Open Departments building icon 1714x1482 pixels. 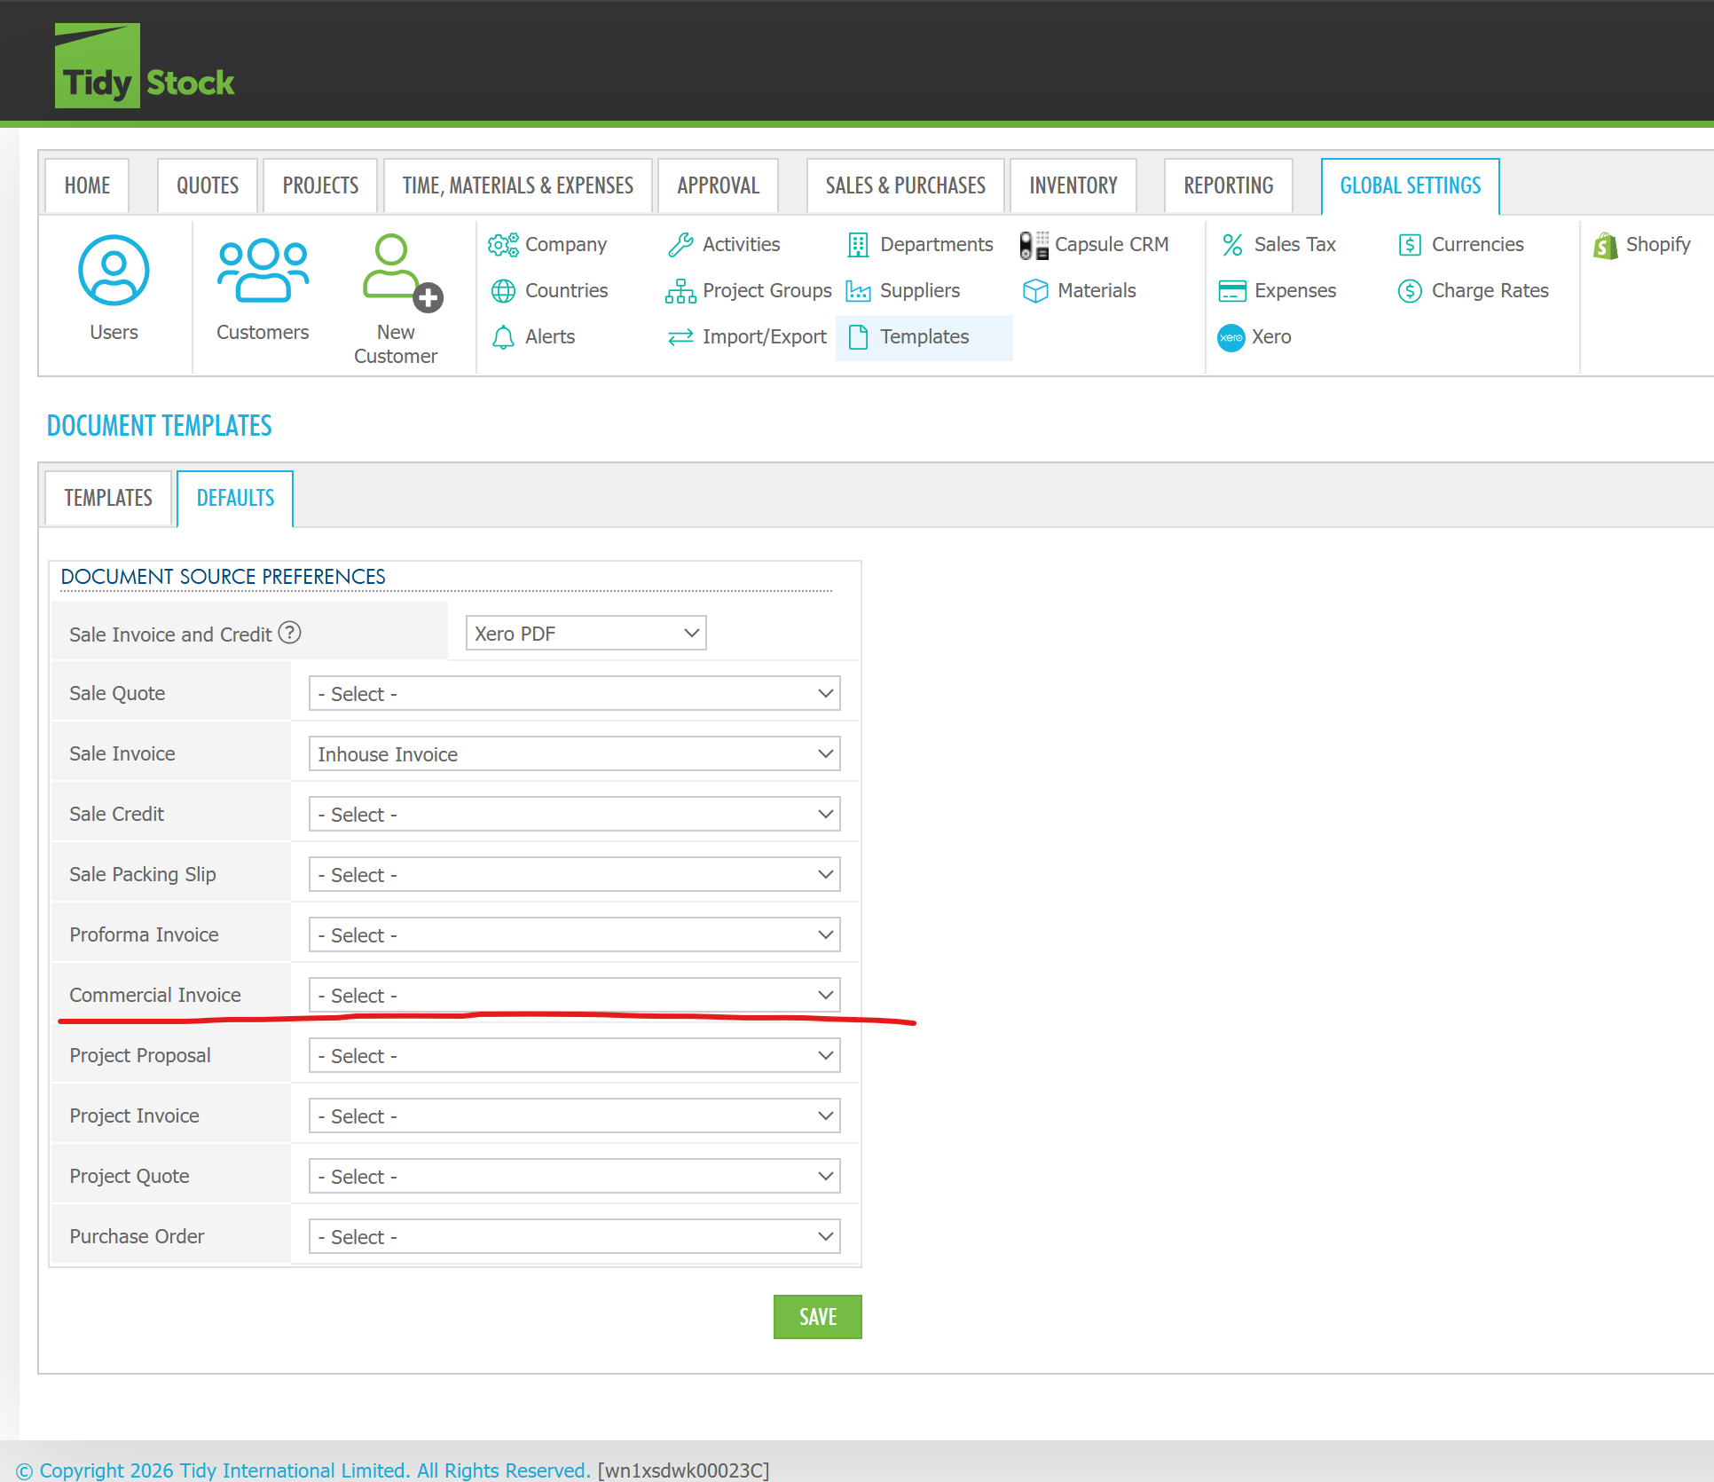(858, 245)
